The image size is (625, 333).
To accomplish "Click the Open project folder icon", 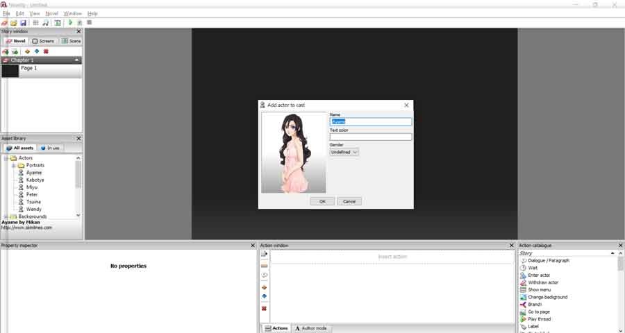I will click(x=14, y=23).
